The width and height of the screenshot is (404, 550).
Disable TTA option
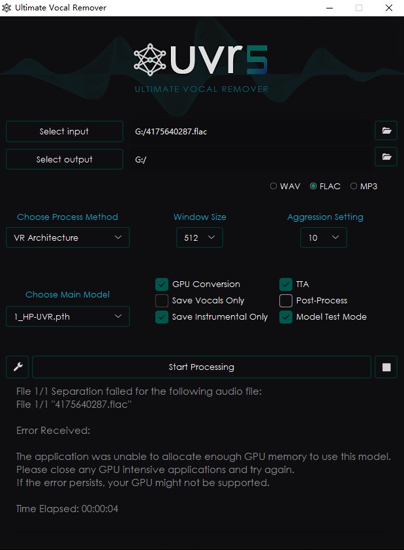point(285,284)
